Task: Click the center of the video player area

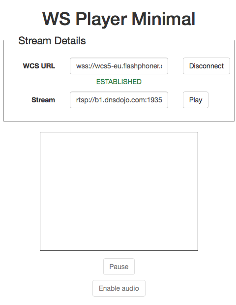Action: click(x=119, y=191)
